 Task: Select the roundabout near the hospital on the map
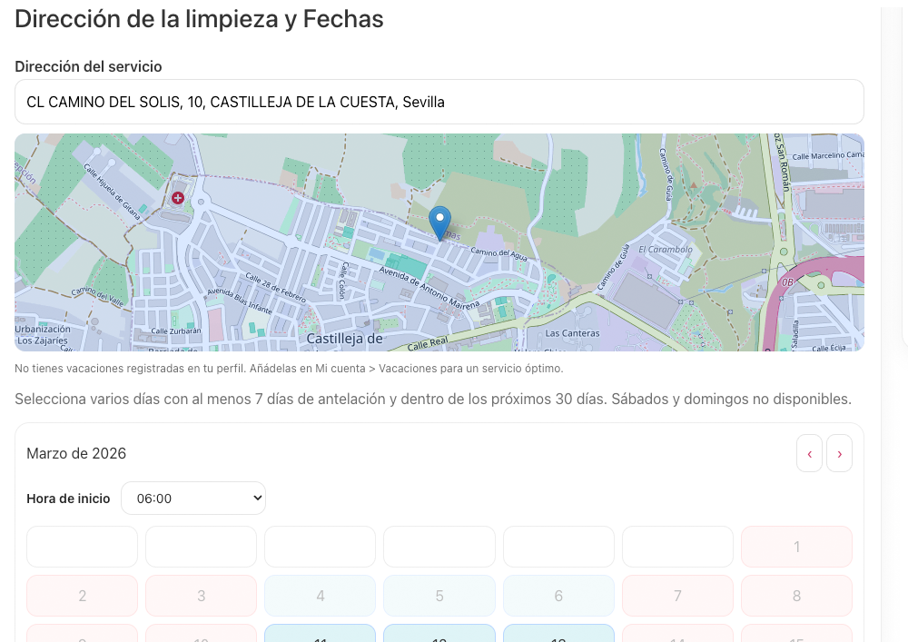(x=201, y=202)
